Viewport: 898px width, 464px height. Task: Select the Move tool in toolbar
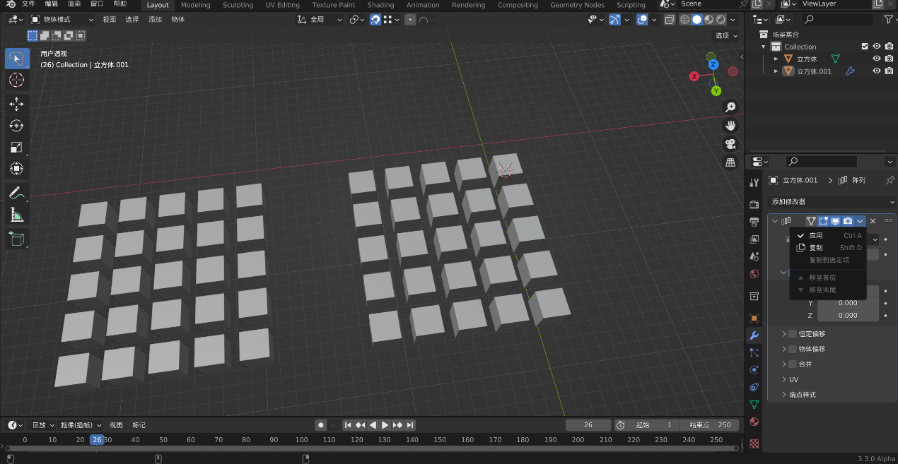(x=16, y=104)
